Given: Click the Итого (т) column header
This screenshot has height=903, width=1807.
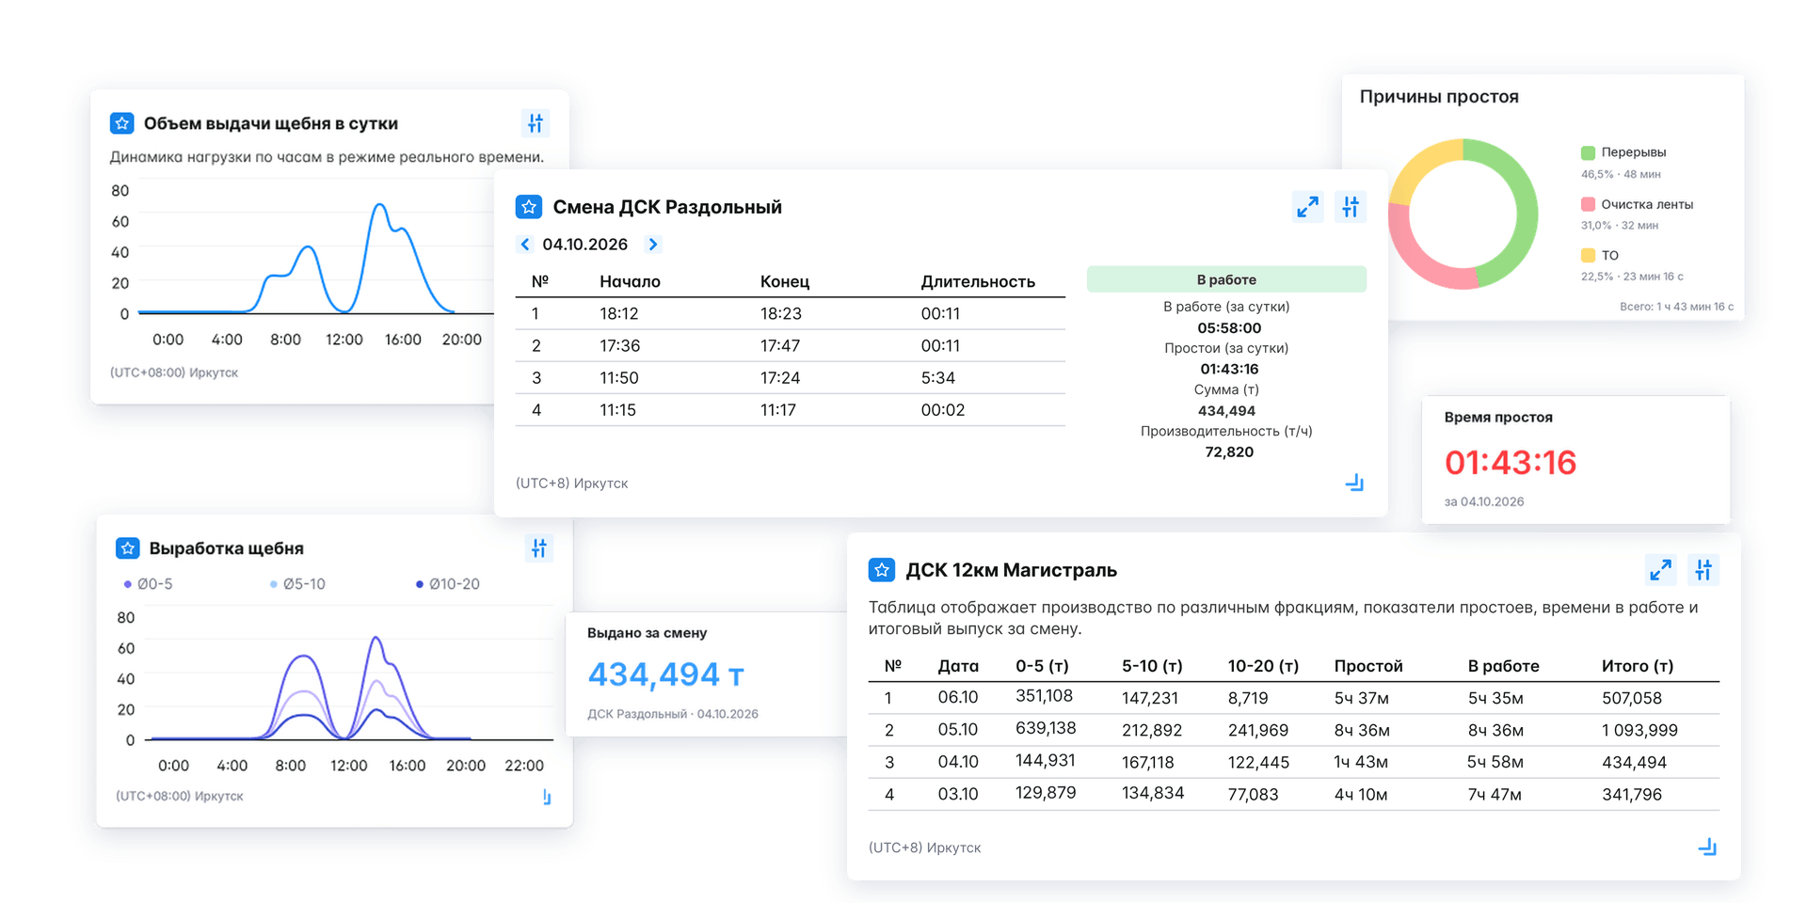Looking at the screenshot, I should [x=1638, y=666].
